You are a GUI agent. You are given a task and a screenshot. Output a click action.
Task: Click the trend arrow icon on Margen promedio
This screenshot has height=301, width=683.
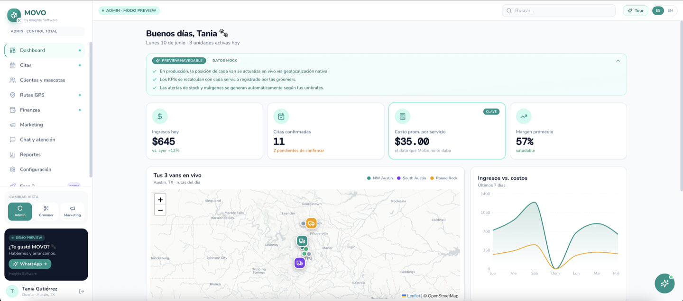click(524, 116)
